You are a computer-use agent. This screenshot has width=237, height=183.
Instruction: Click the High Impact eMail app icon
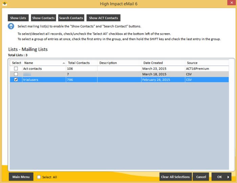[4, 3]
